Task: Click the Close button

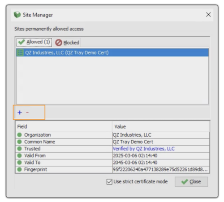Action: point(191,182)
